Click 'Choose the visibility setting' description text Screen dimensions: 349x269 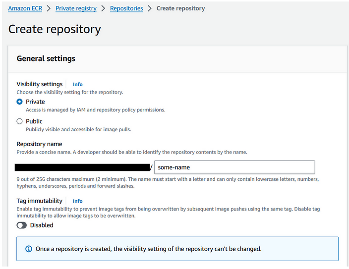(x=70, y=92)
